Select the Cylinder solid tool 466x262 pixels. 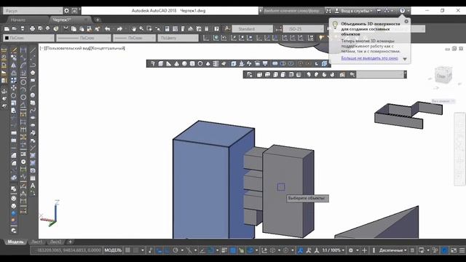click(192, 63)
